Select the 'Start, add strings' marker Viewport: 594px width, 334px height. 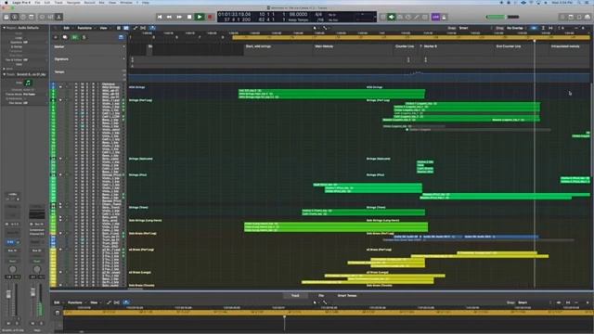(x=258, y=46)
